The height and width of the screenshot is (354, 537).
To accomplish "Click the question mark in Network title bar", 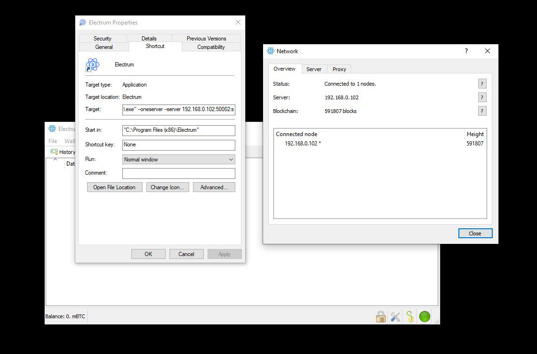I will point(466,51).
